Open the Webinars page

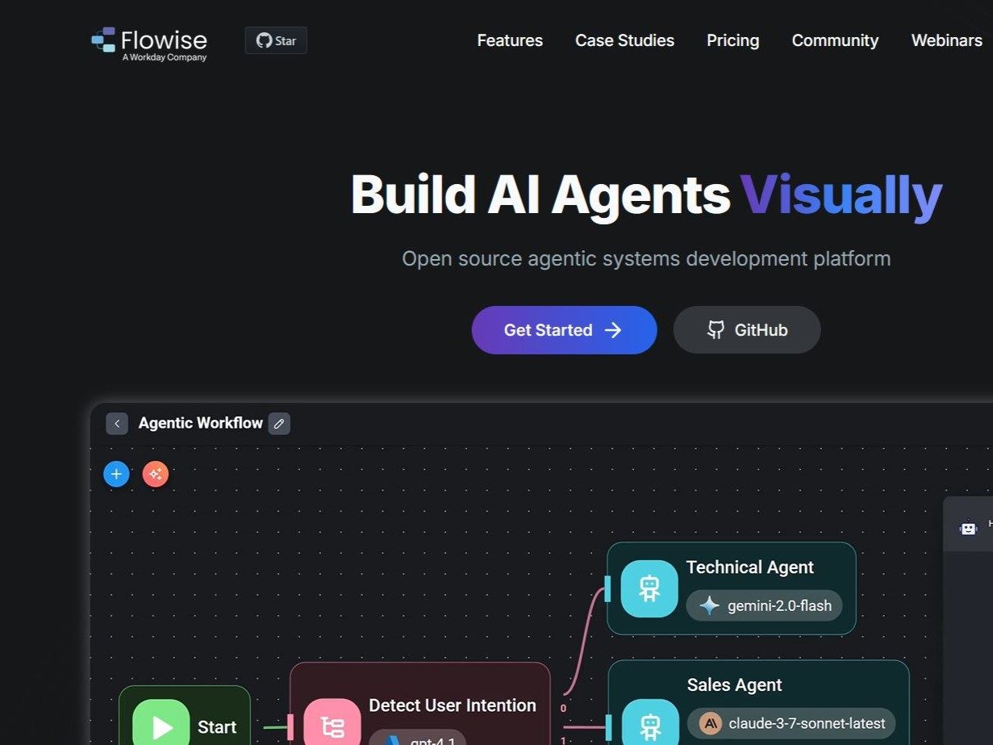click(x=946, y=40)
